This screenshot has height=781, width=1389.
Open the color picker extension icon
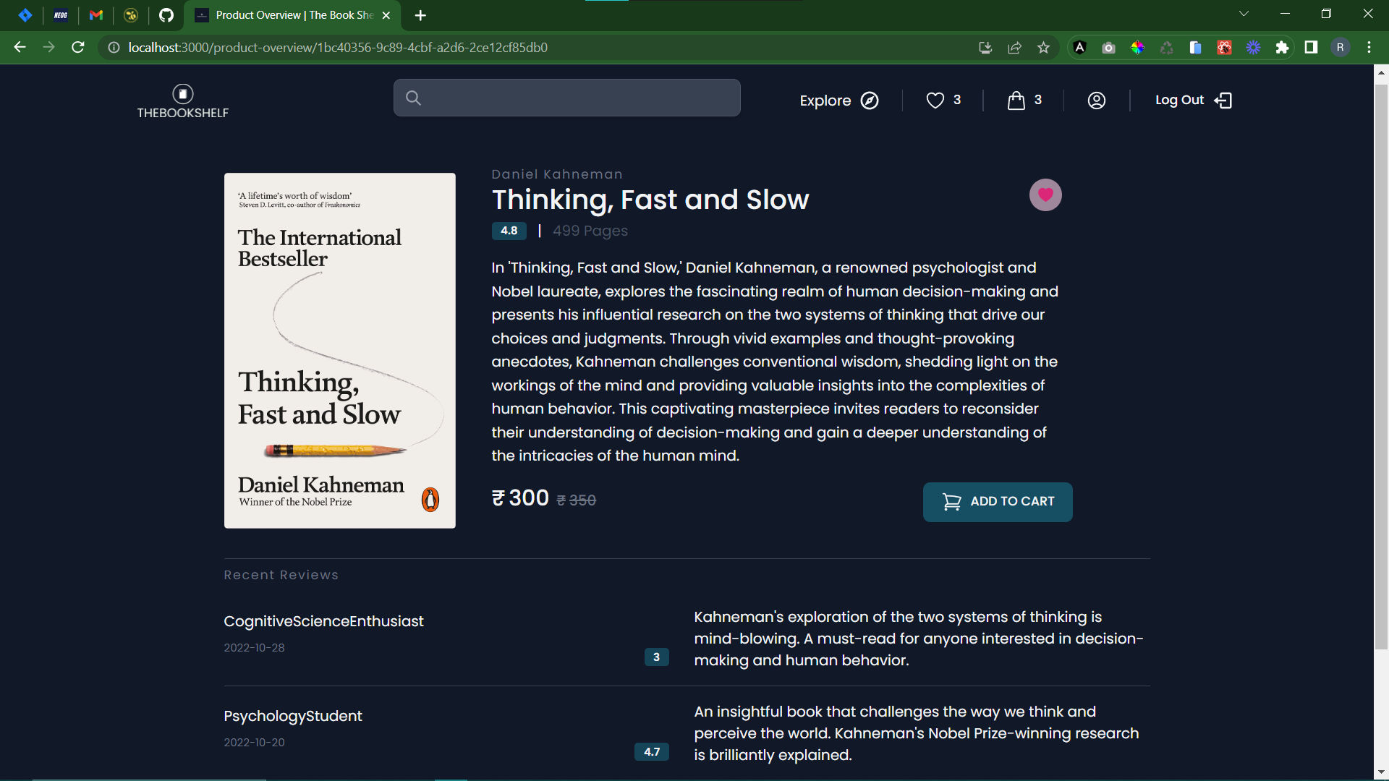tap(1137, 48)
